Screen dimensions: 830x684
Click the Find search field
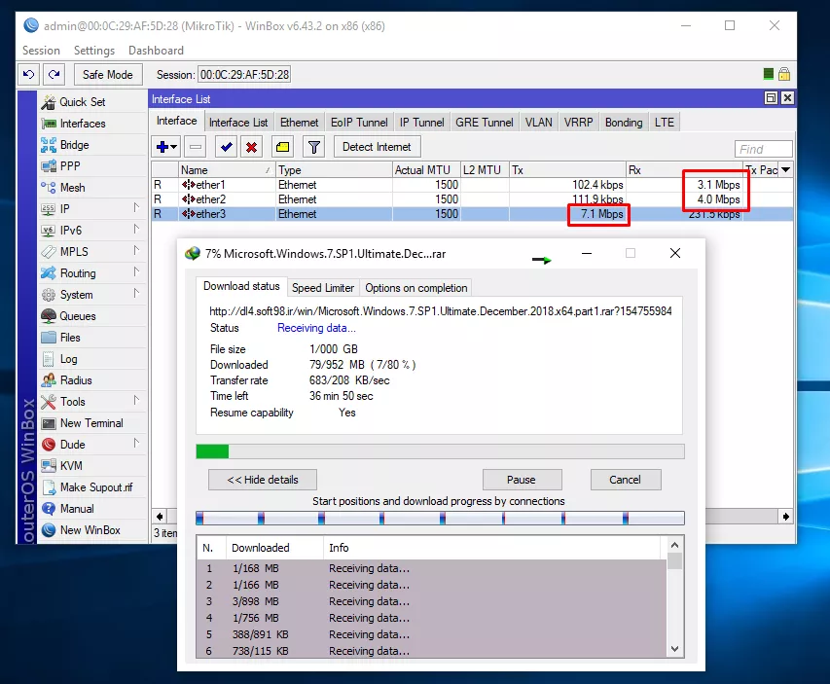click(x=763, y=149)
